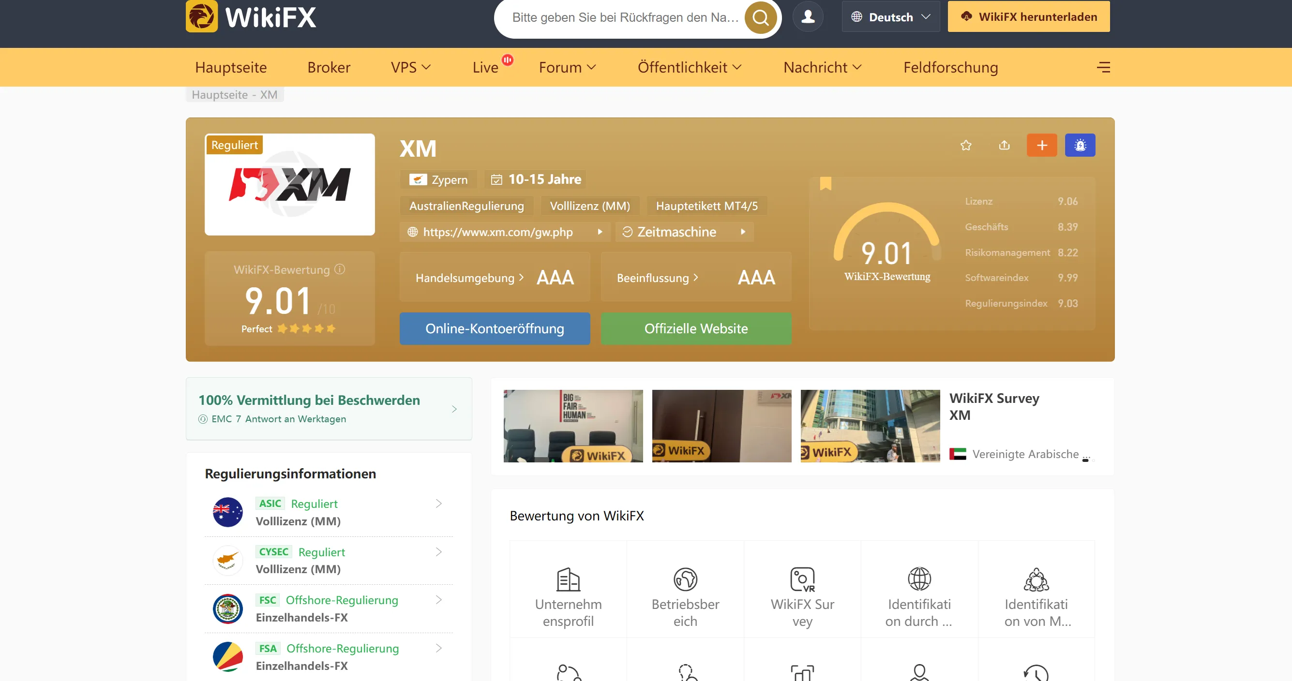
Task: Open the skyscraper building survey photo
Action: tap(870, 426)
